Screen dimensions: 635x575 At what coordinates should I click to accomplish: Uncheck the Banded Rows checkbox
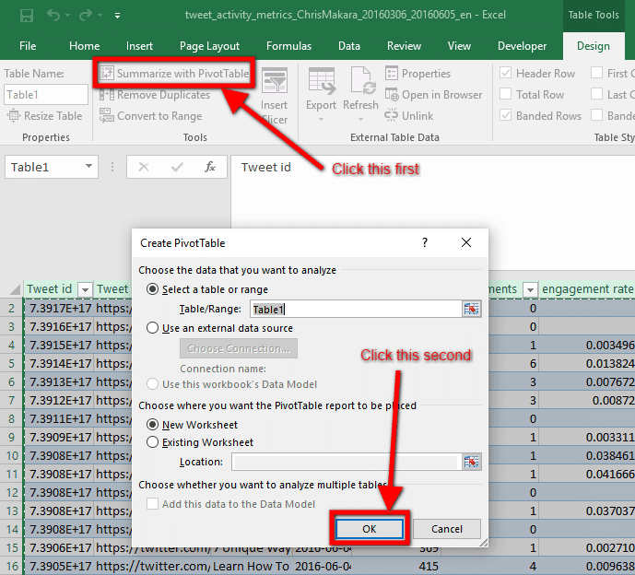[505, 115]
